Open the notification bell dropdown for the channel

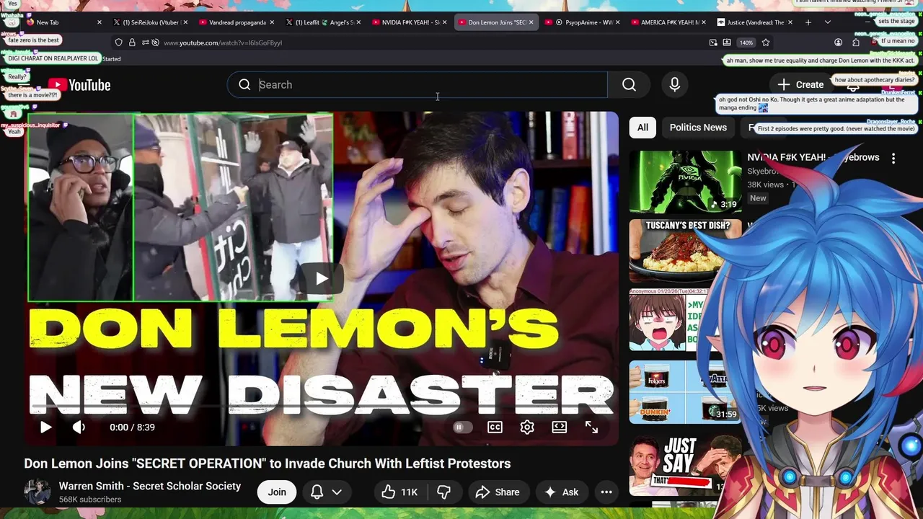click(x=326, y=492)
